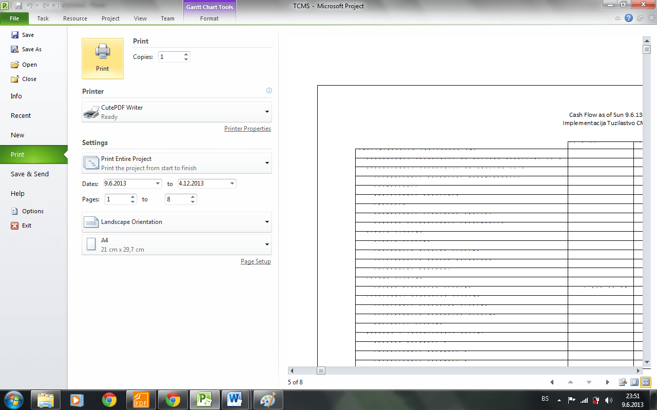Show hidden tray icons arrow
This screenshot has height=410, width=657.
click(559, 400)
